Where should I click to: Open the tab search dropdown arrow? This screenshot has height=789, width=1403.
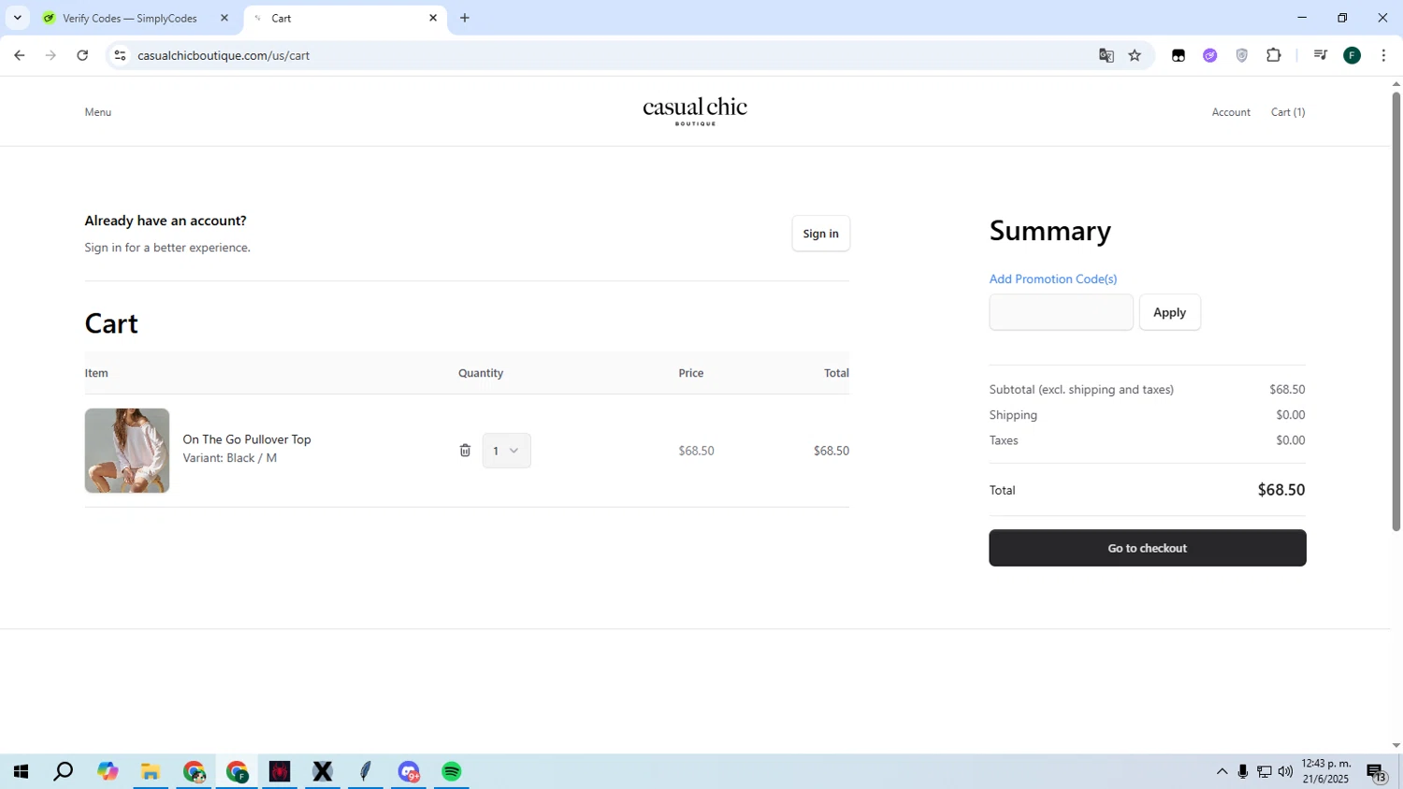[17, 18]
